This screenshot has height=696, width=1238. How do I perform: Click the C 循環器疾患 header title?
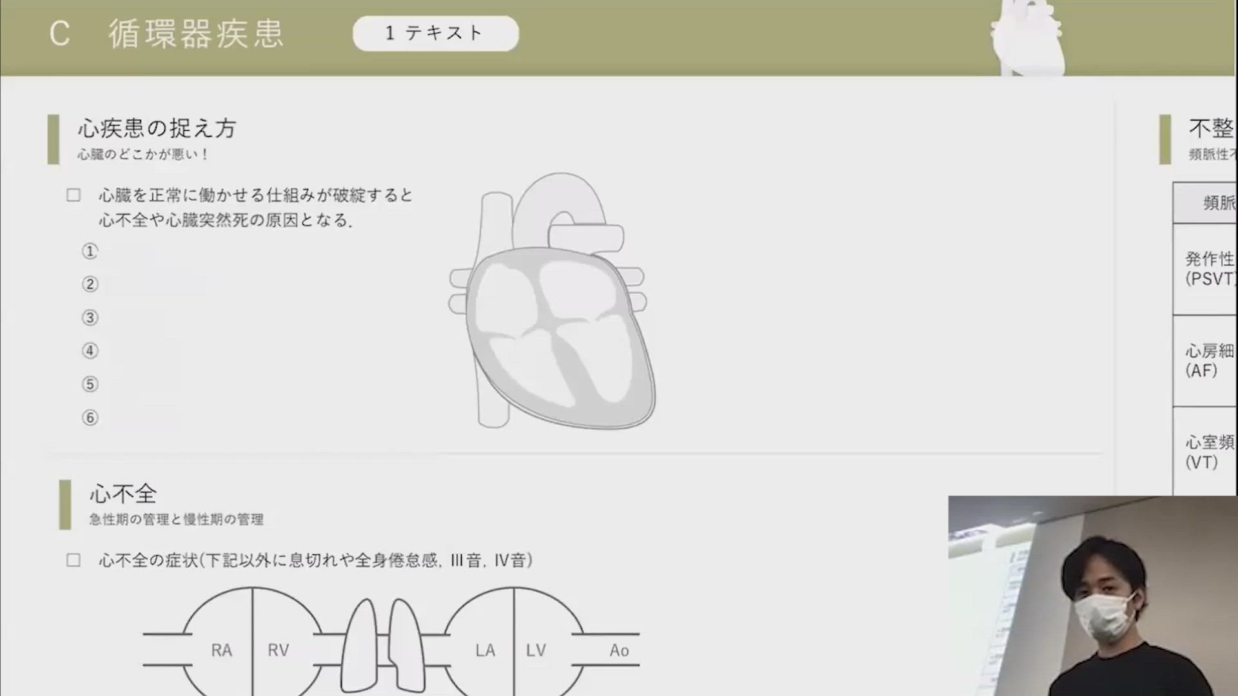click(x=166, y=34)
